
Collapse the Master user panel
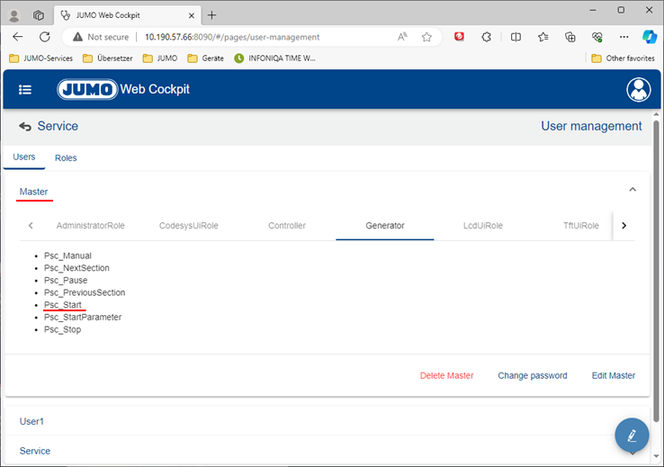tap(633, 190)
